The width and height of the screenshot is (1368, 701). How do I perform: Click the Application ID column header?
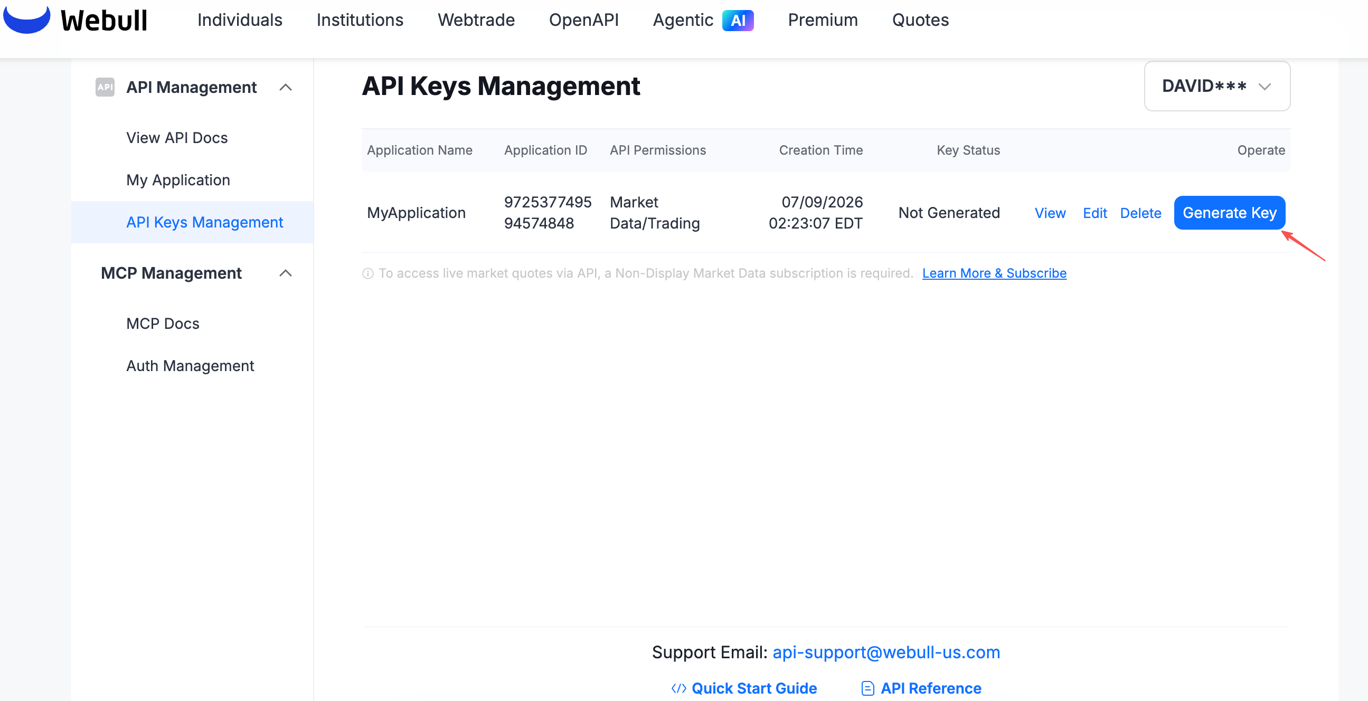tap(545, 150)
